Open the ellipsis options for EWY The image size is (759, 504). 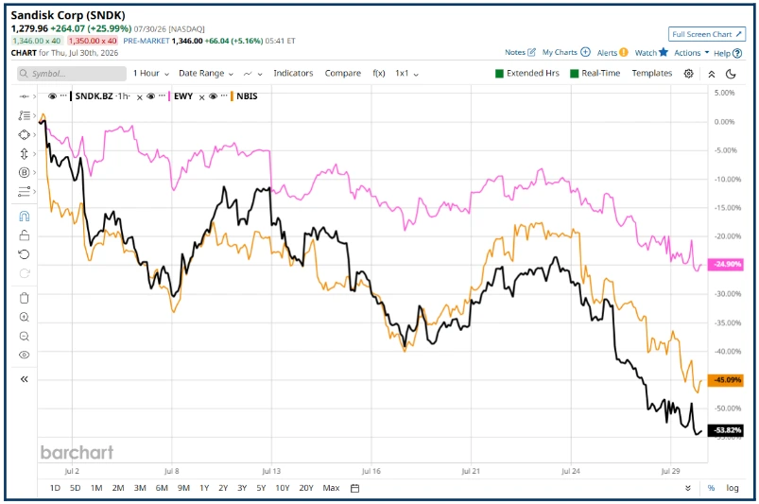pos(162,96)
